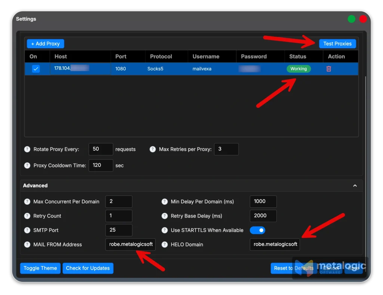
Task: Edit MAIL FROM Address field
Action: pos(131,244)
